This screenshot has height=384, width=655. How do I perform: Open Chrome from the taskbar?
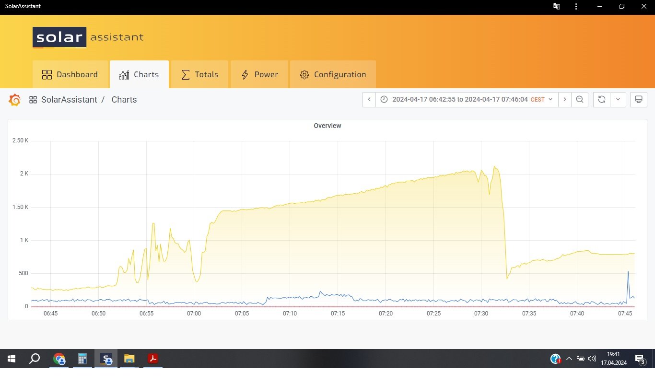coord(59,359)
